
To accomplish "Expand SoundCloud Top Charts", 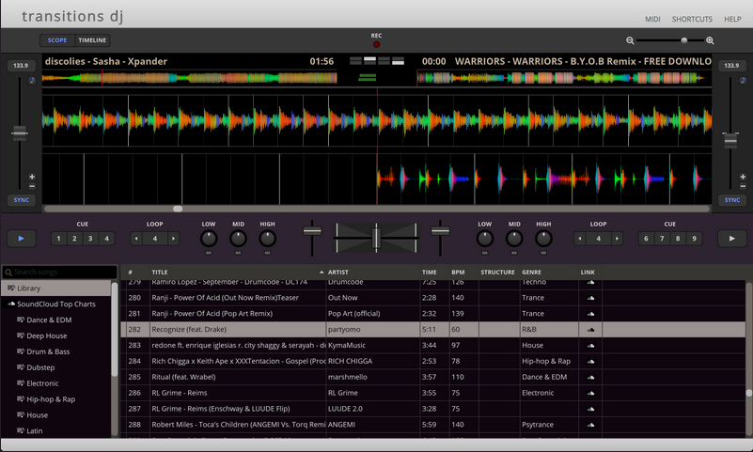I will pyautogui.click(x=56, y=304).
